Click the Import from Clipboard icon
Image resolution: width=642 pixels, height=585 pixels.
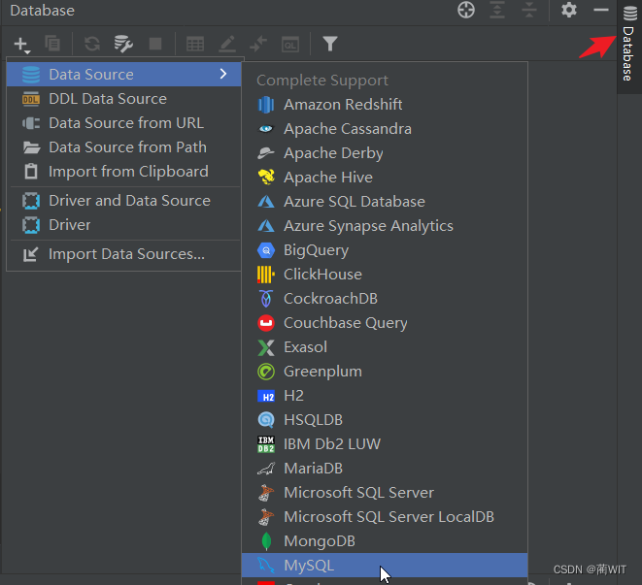[x=31, y=172]
